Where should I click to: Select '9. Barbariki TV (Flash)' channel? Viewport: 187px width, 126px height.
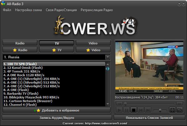tap(54, 94)
